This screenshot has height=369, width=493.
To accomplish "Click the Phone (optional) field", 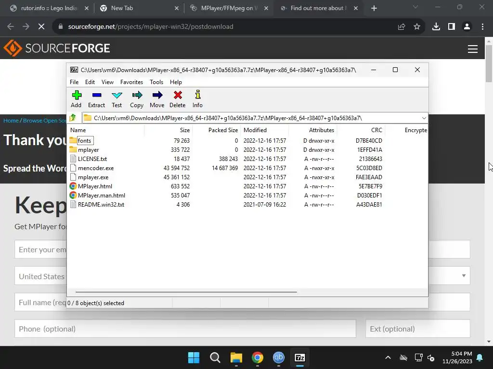I will pos(185,329).
